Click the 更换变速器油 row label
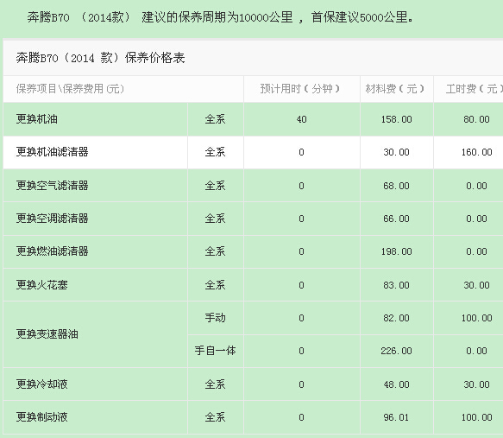Image resolution: width=503 pixels, height=438 pixels. [47, 334]
